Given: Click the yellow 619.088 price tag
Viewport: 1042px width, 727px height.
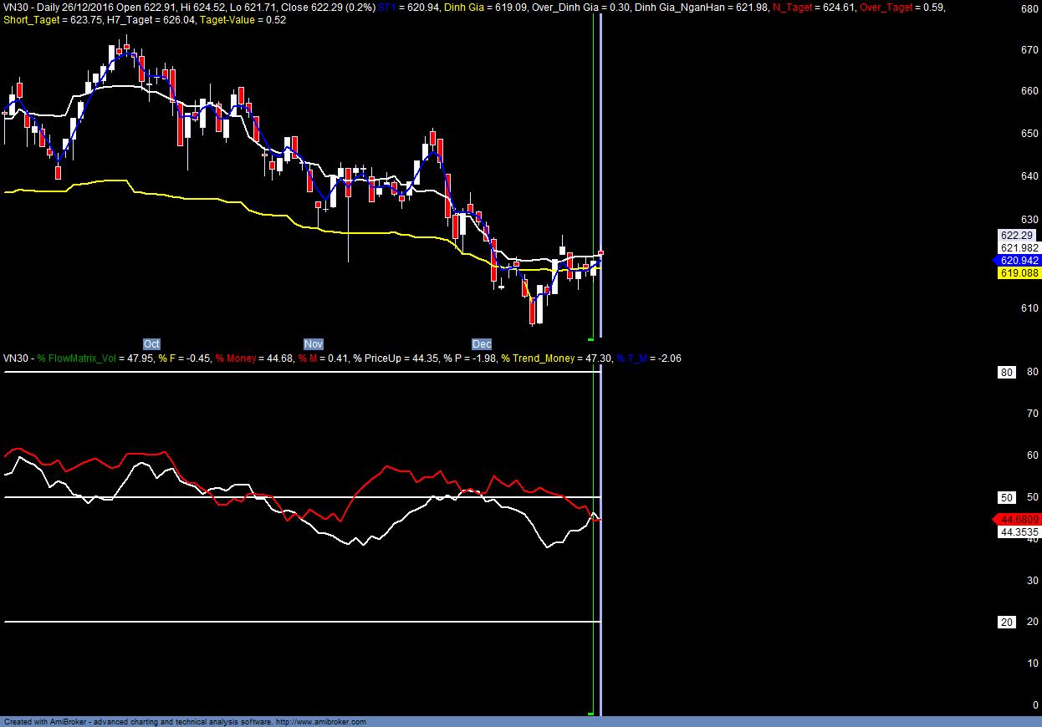Looking at the screenshot, I should (x=1019, y=273).
